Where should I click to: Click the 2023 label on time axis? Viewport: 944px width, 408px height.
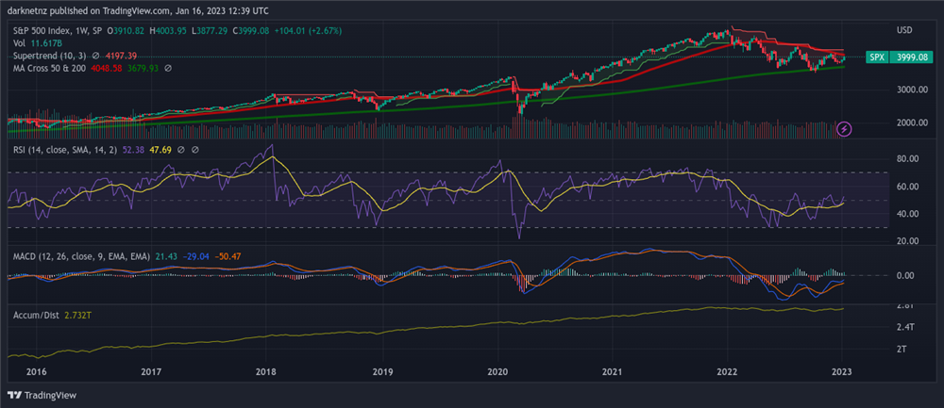pos(844,372)
